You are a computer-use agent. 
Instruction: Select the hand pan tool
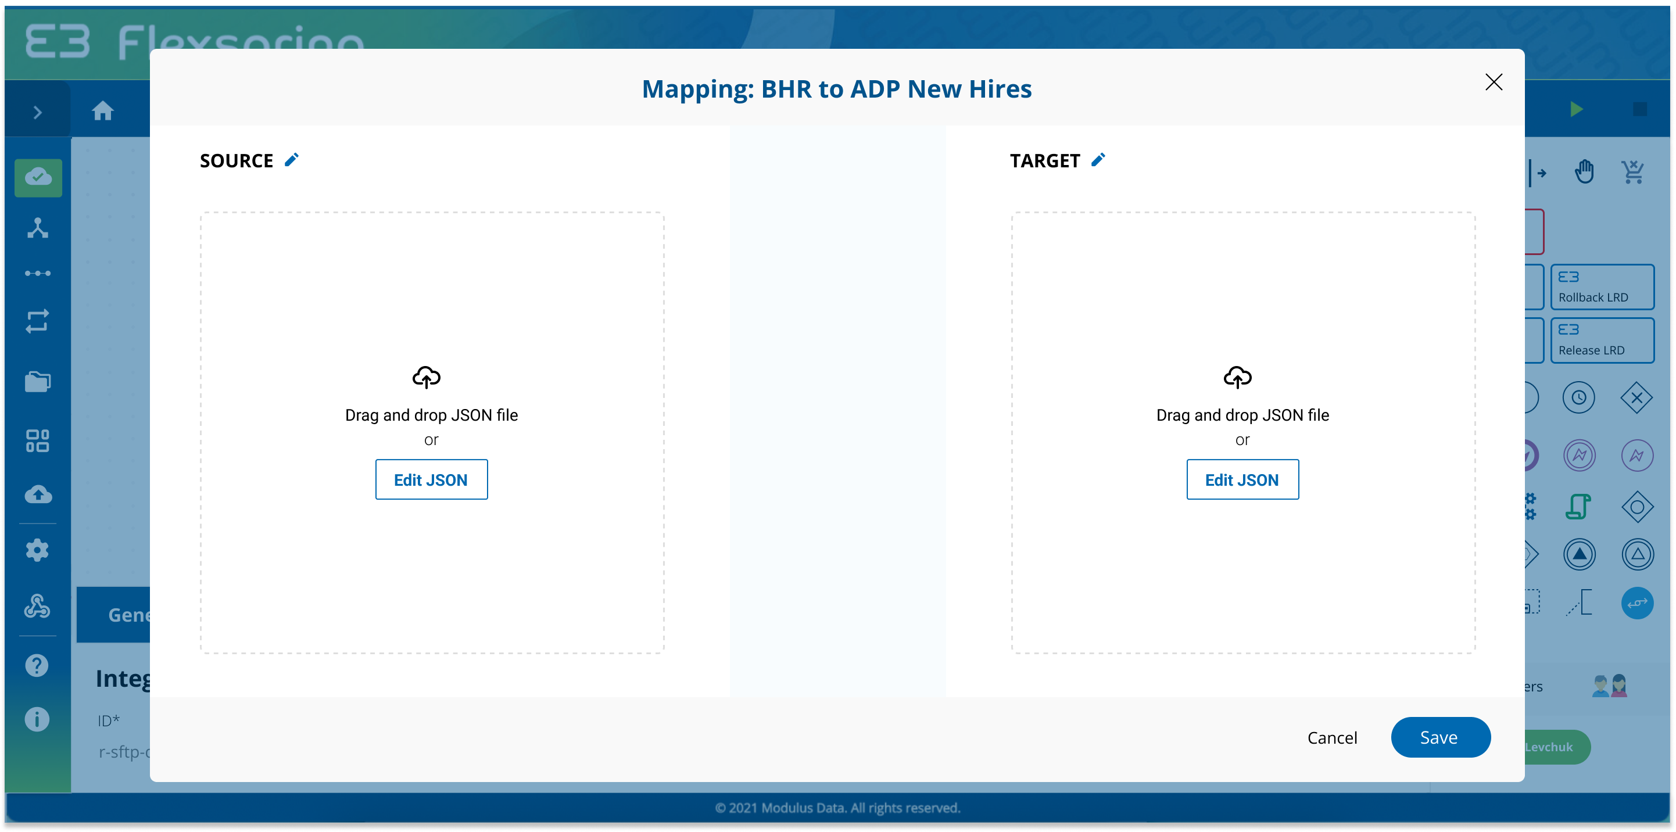pos(1584,173)
